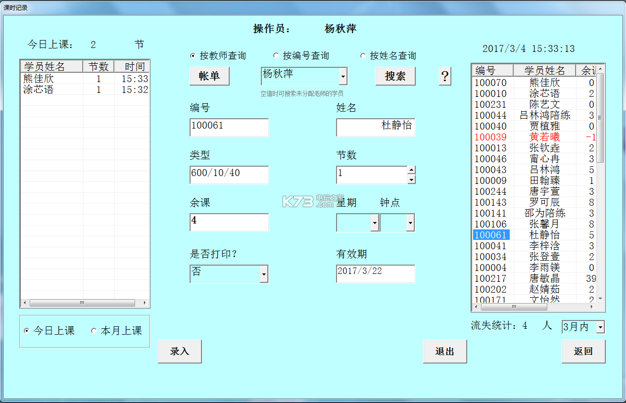Increase the 节数 spinner value

(x=411, y=171)
